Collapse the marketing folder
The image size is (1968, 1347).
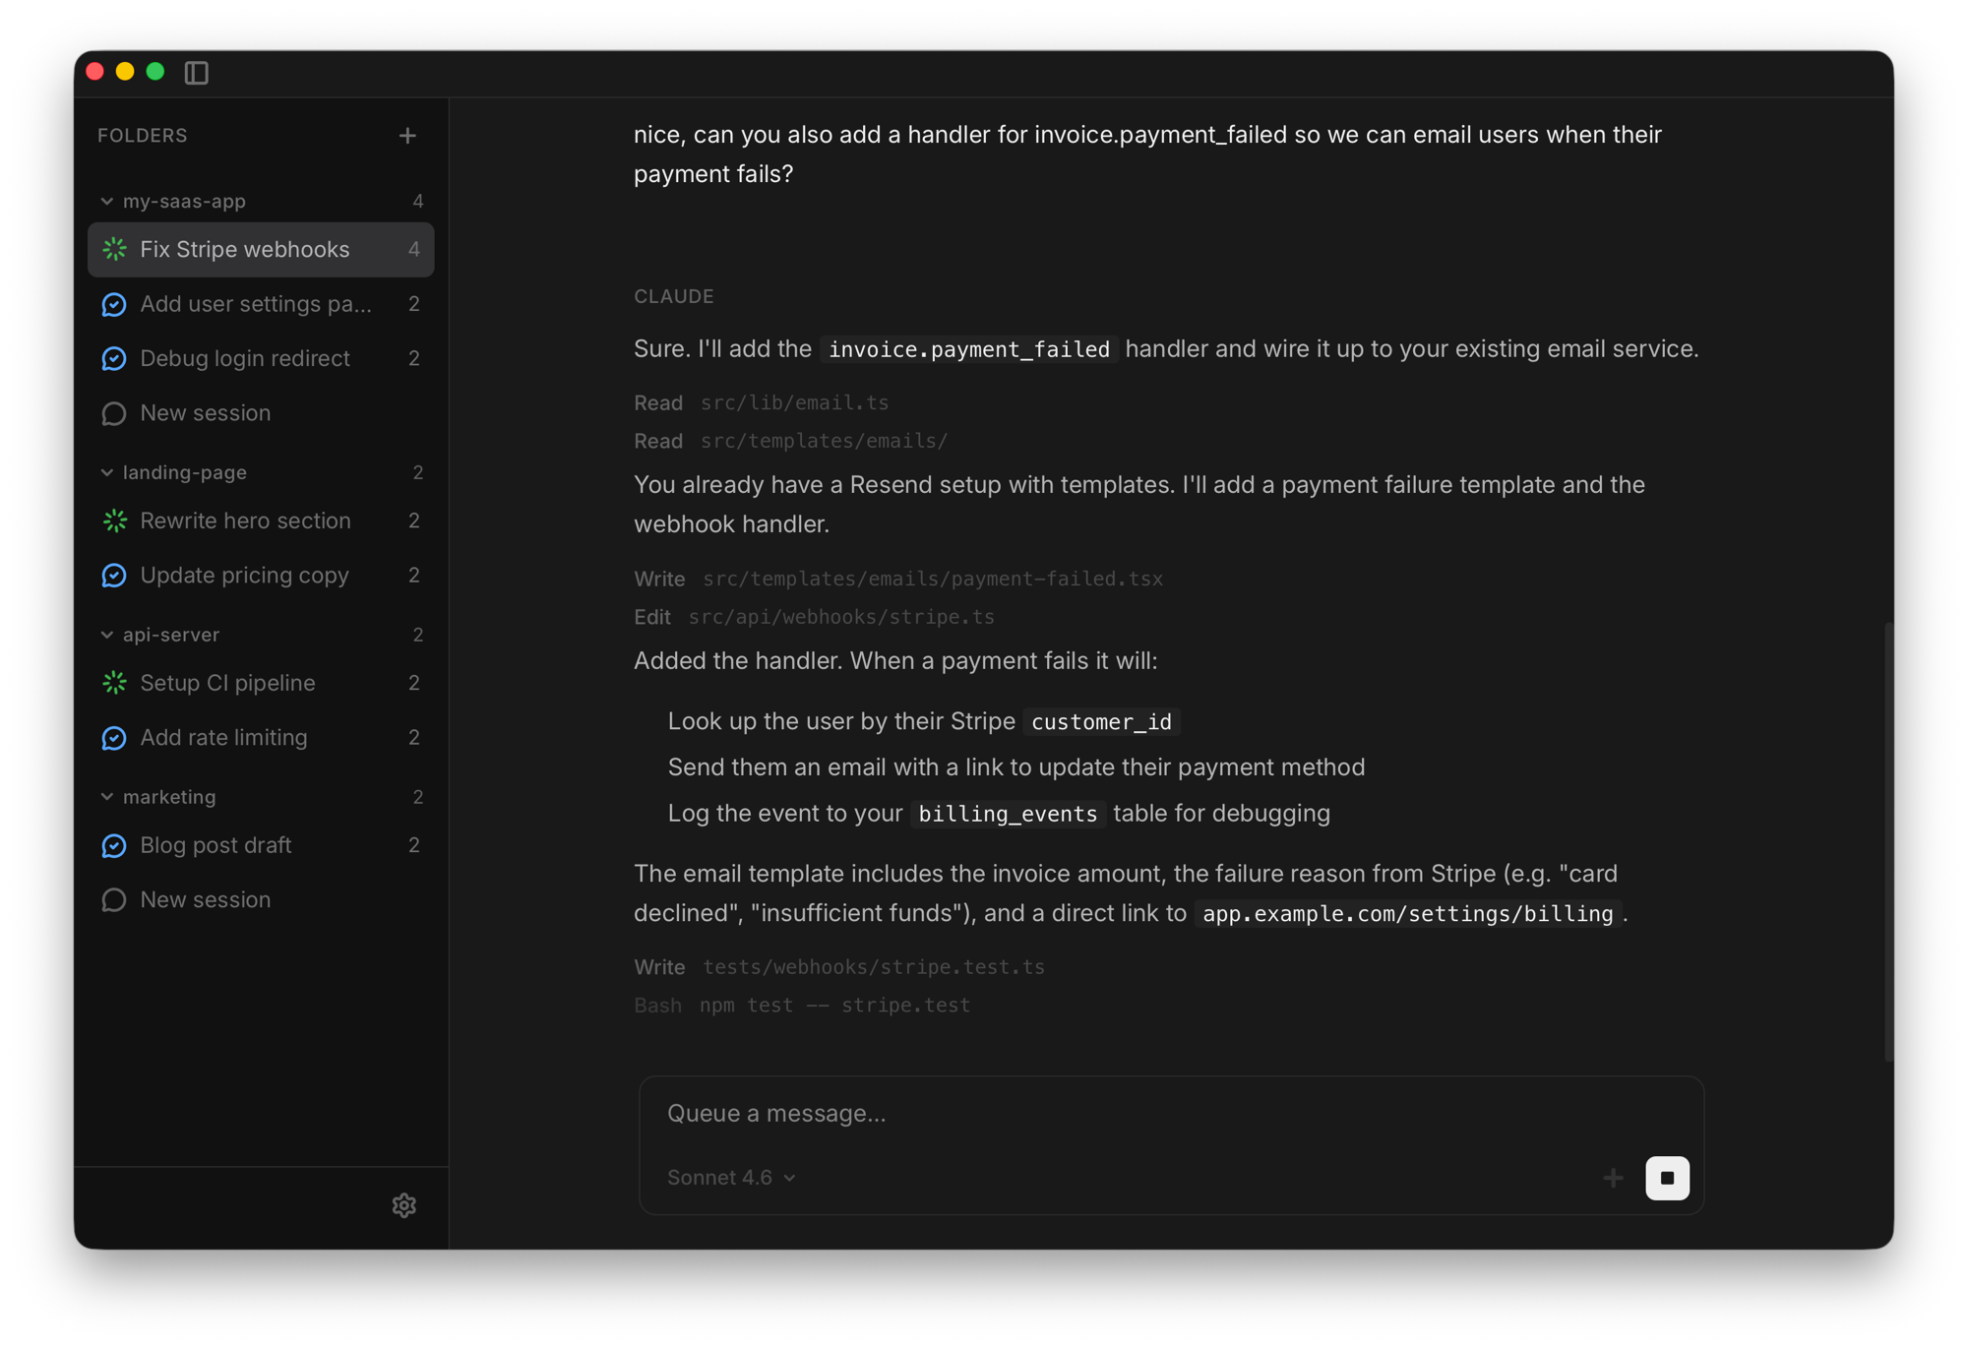coord(107,797)
